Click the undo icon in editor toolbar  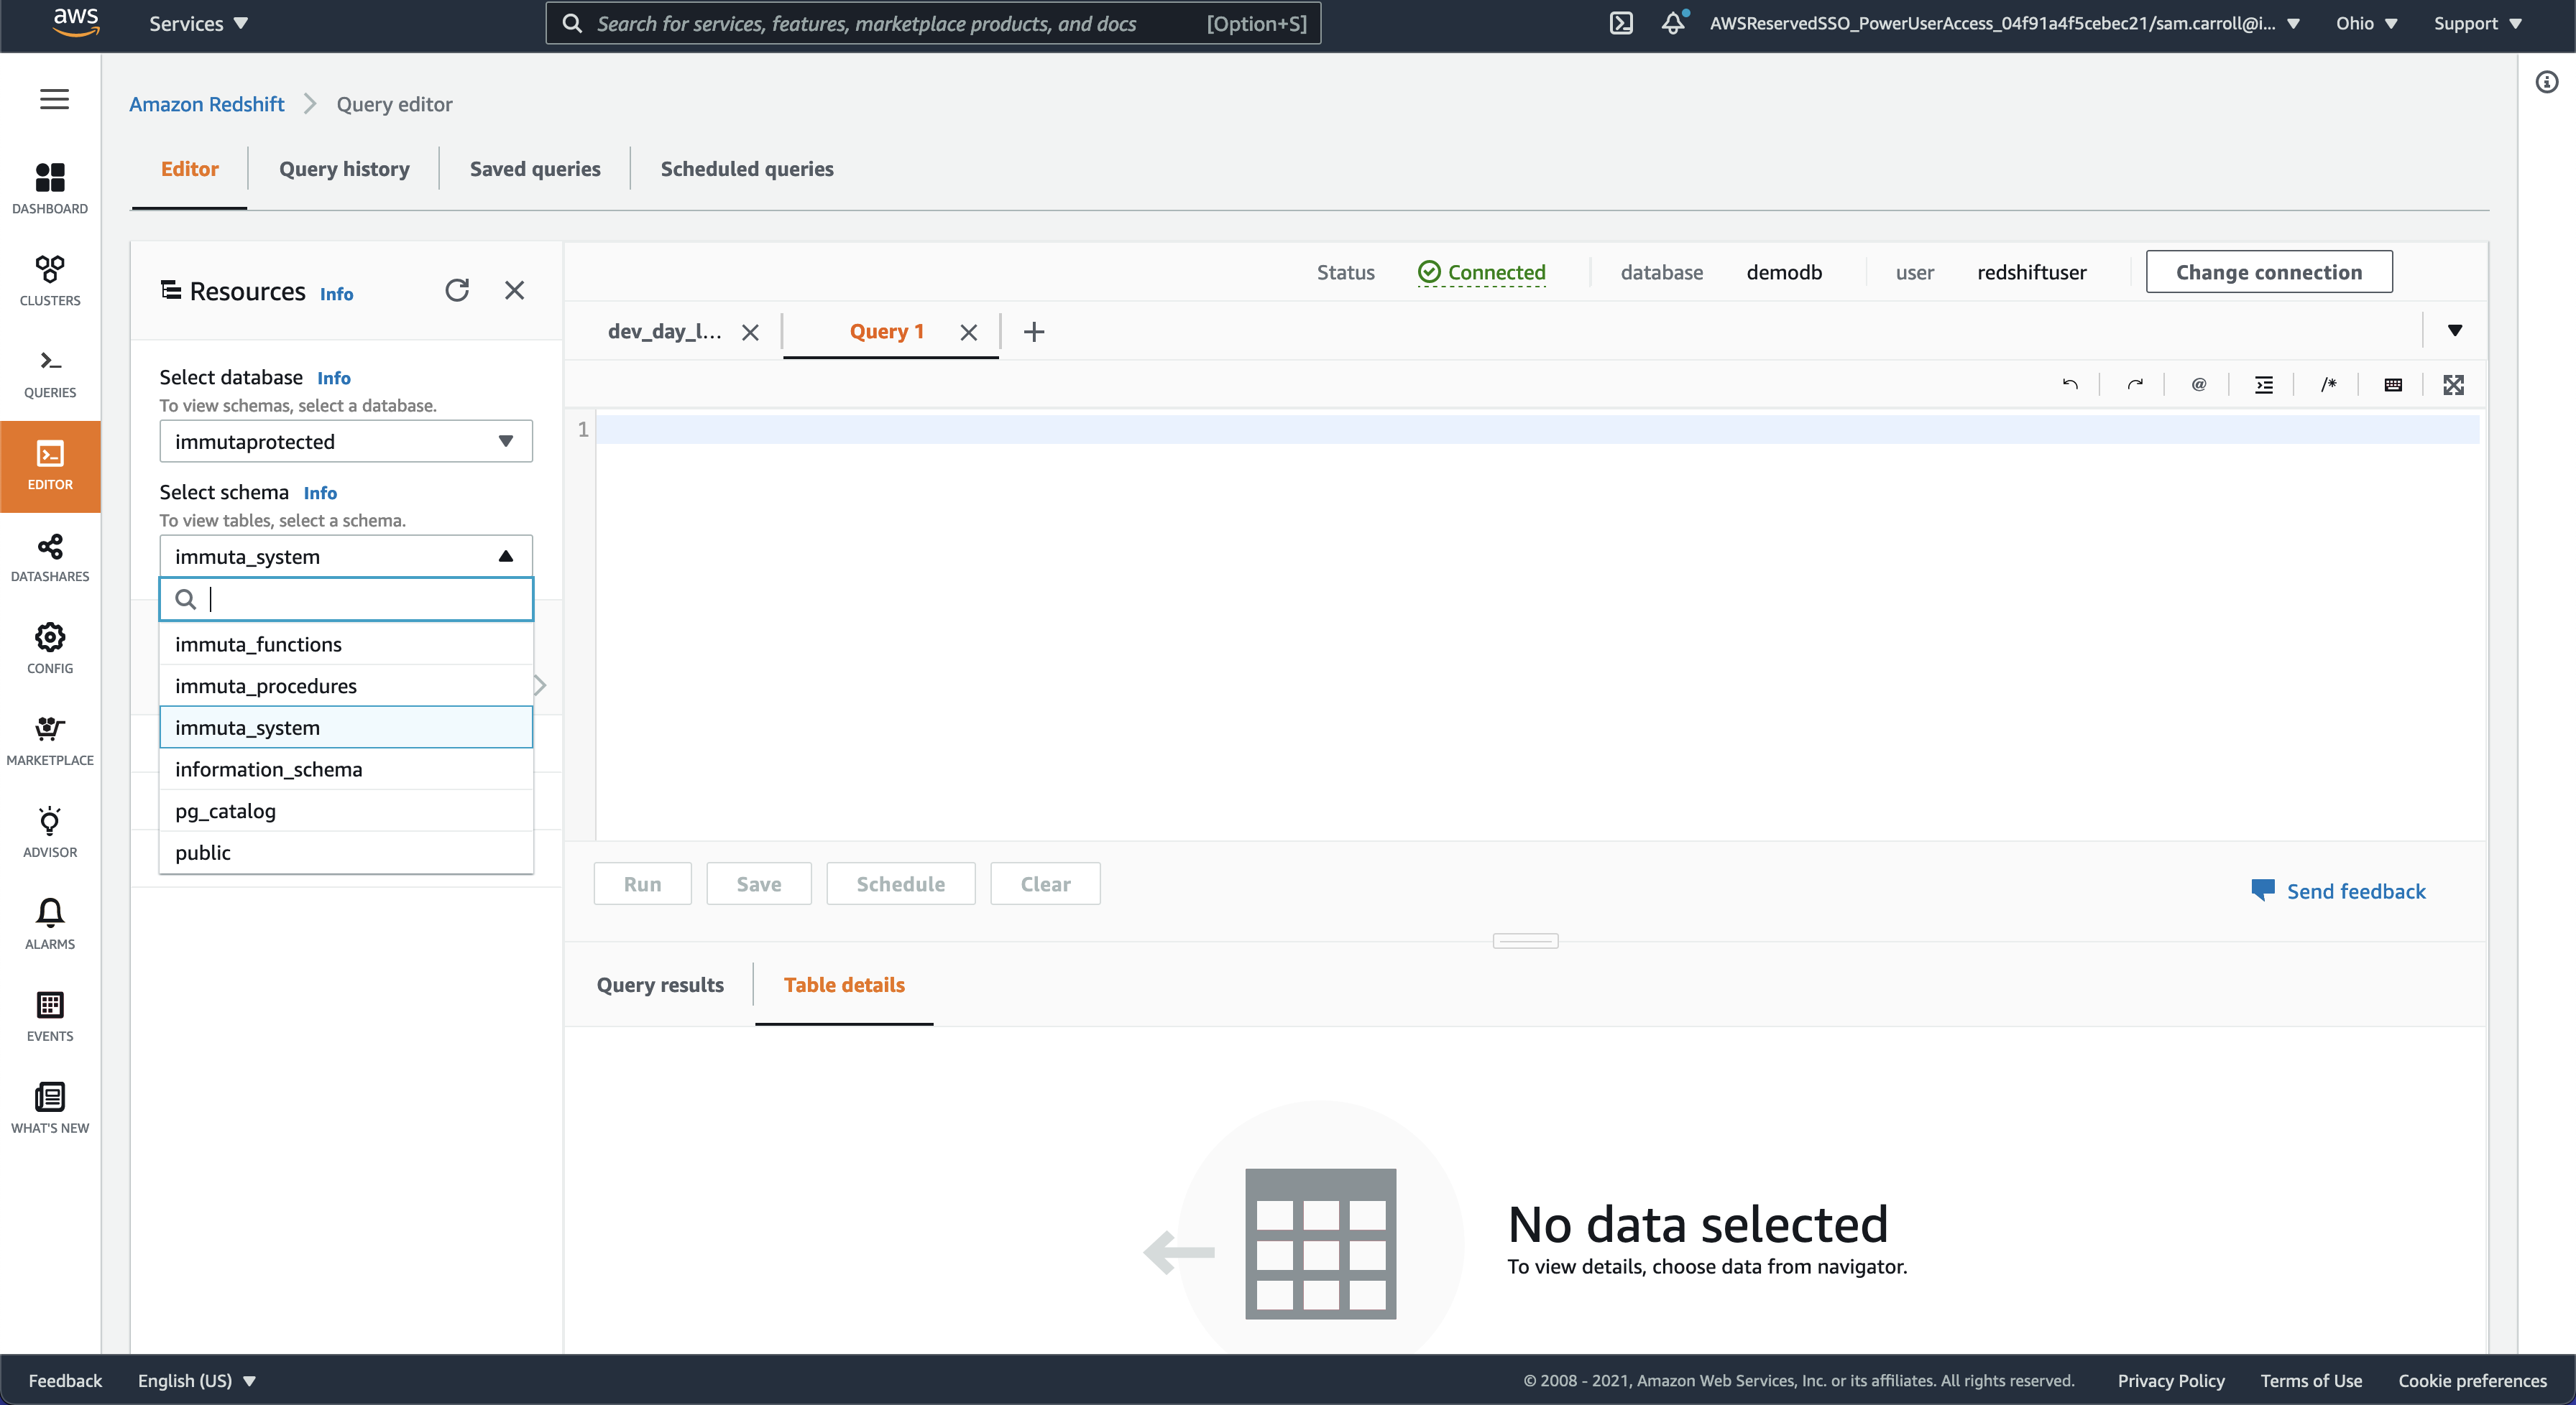pyautogui.click(x=2070, y=385)
